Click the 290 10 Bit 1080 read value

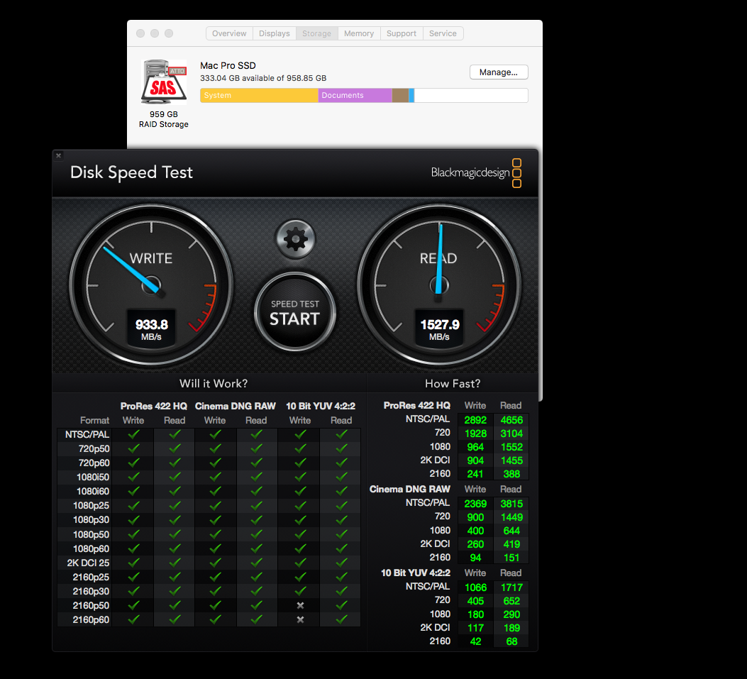point(511,614)
